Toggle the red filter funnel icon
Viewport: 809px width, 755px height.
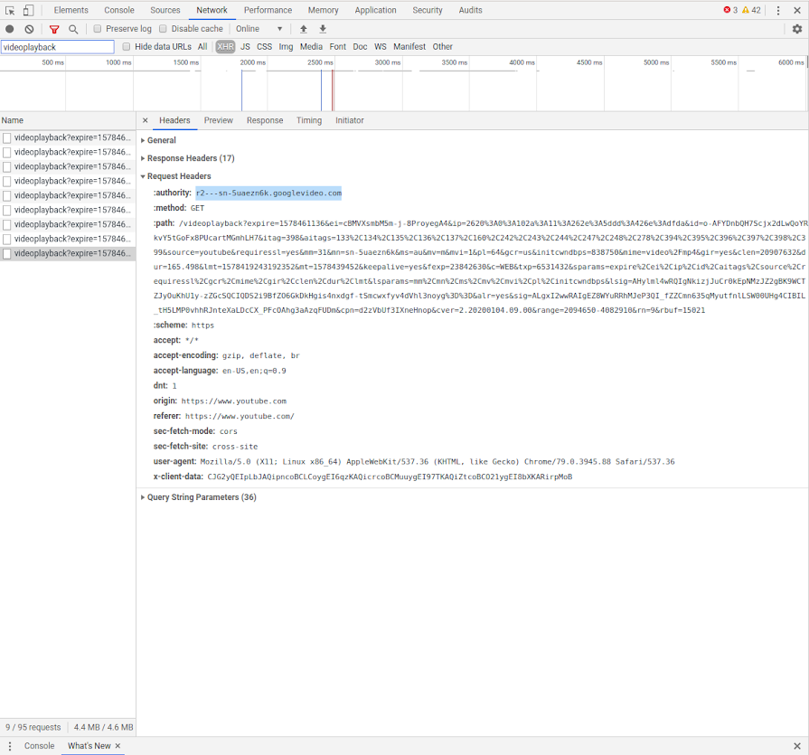pos(54,29)
